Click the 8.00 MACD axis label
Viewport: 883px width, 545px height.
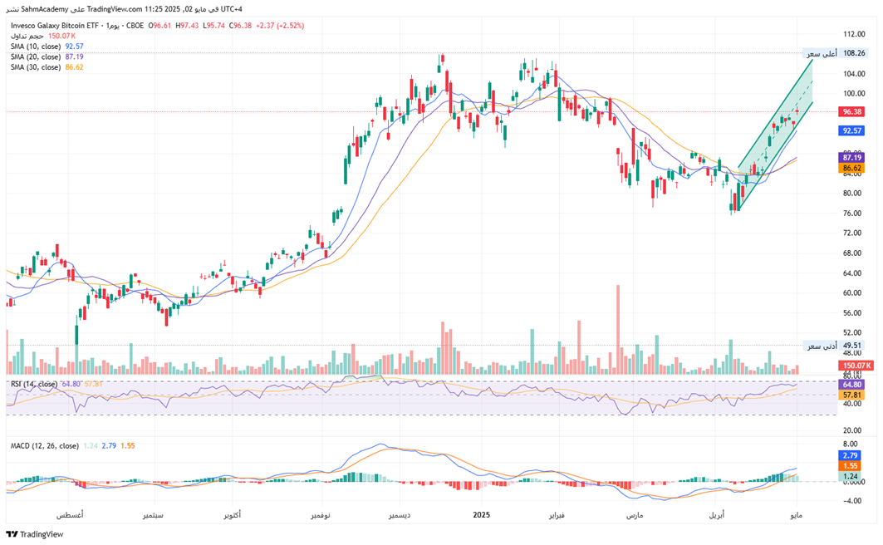851,444
